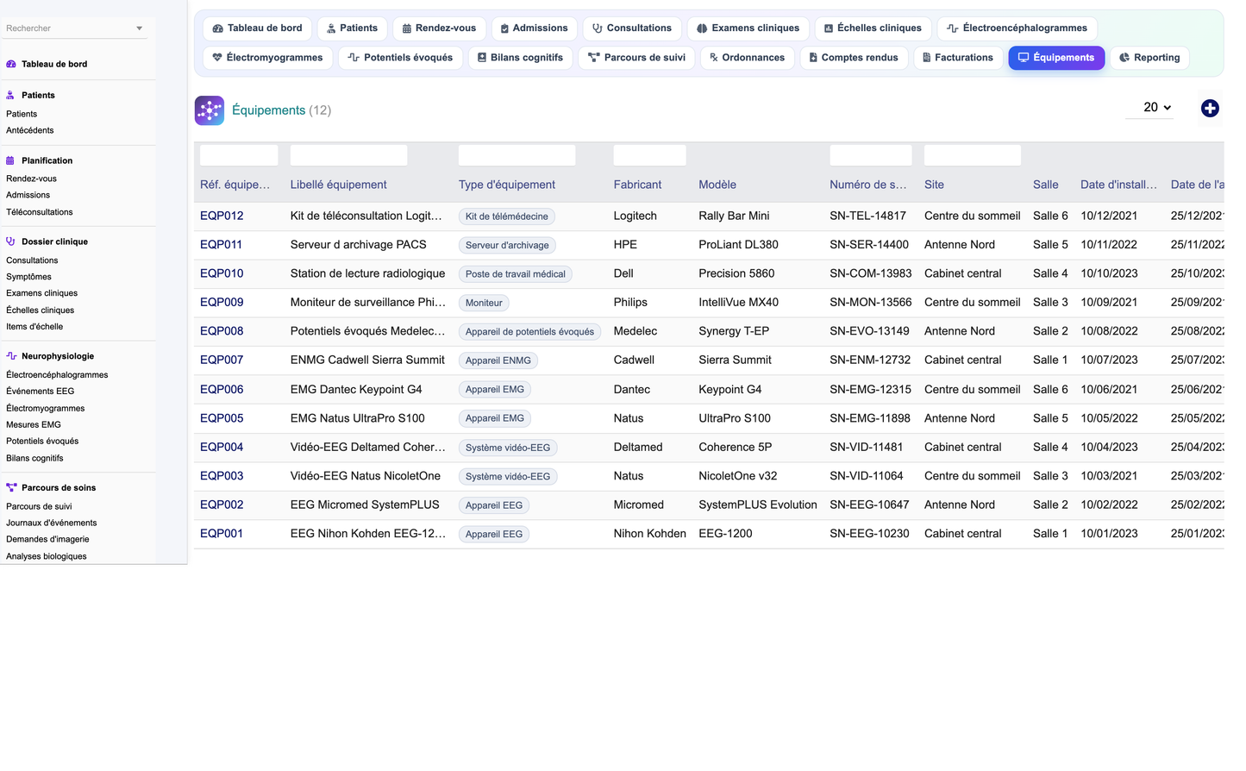Sort by Salle column header
Image resolution: width=1246 pixels, height=771 pixels.
coord(1046,185)
